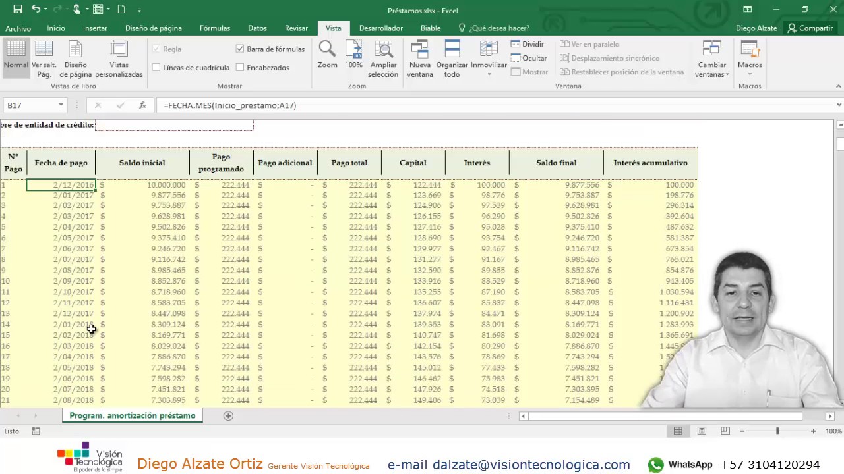Click the new document icon in quick toolbar
844x474 pixels.
click(x=121, y=9)
